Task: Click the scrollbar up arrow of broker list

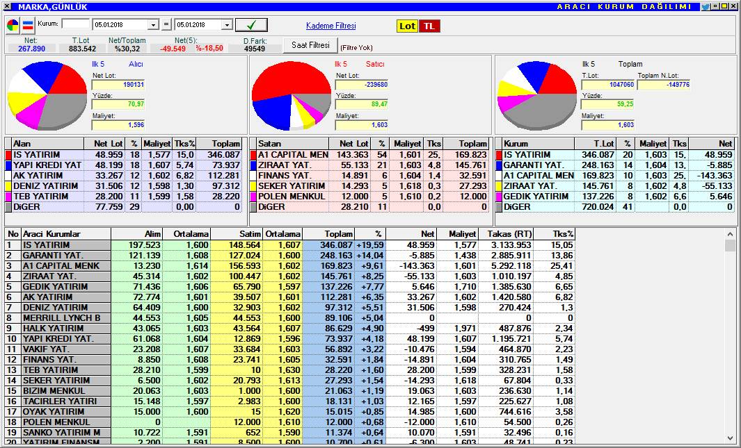Action: [730, 234]
